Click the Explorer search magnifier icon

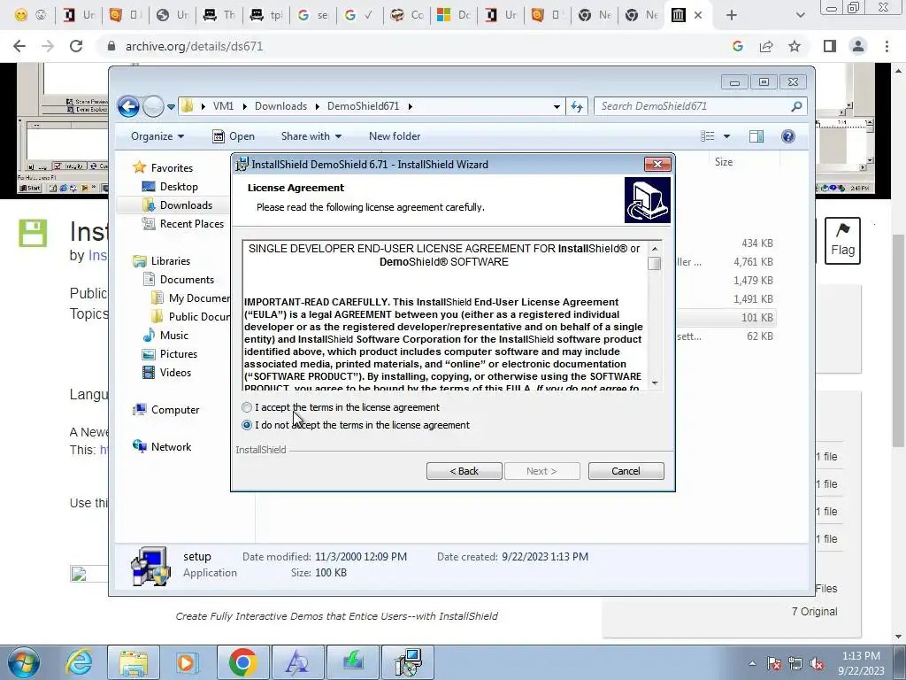pos(797,106)
